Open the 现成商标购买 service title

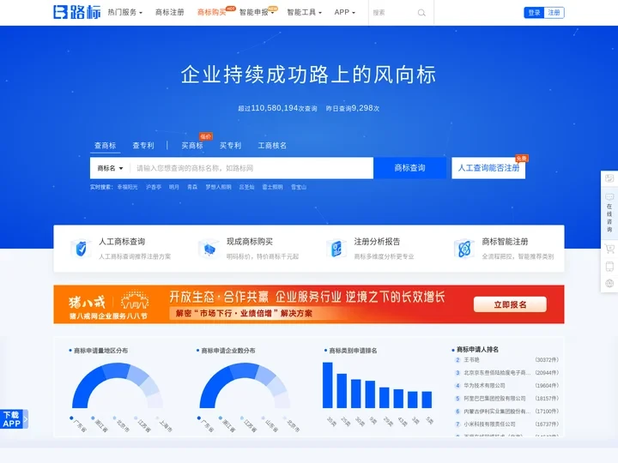pos(250,241)
